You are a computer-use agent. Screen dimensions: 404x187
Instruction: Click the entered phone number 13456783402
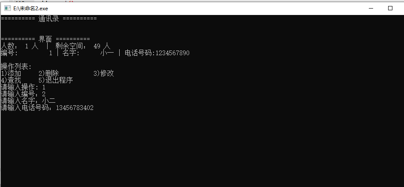click(x=75, y=108)
